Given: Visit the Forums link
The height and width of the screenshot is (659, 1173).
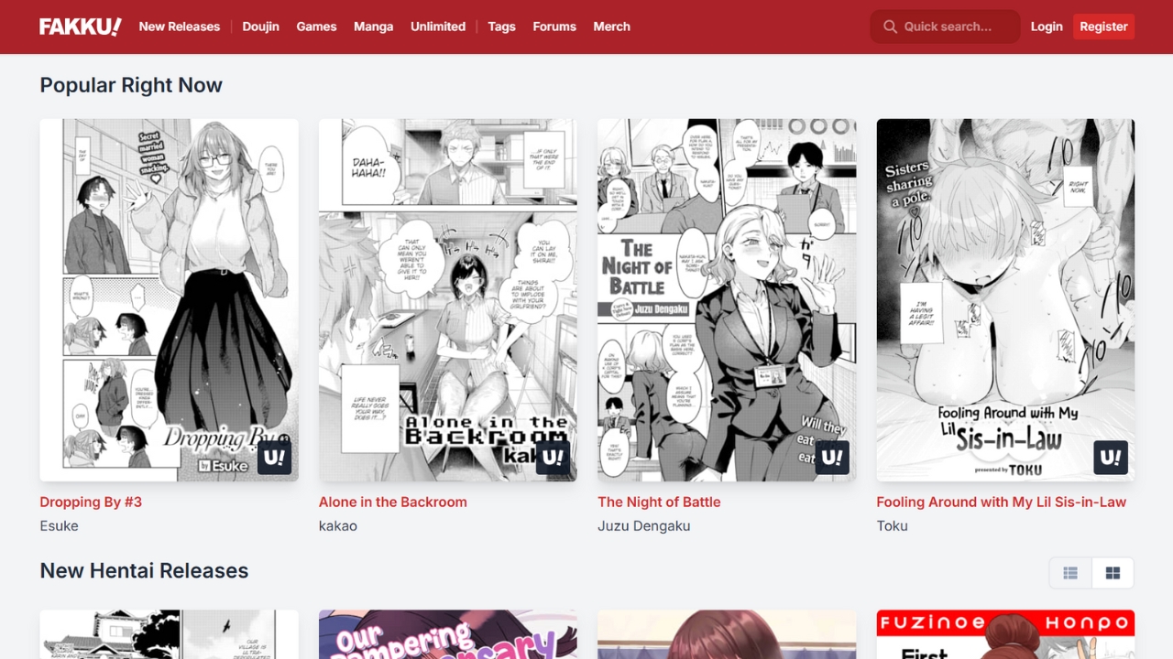Looking at the screenshot, I should (x=554, y=27).
